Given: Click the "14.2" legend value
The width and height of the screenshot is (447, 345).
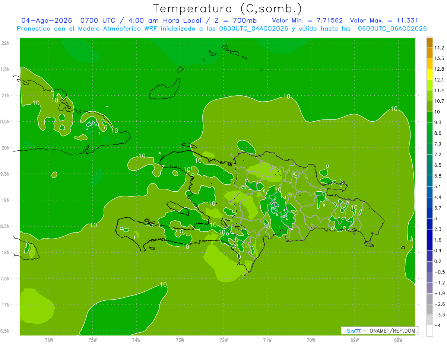Looking at the screenshot, I should point(439,48).
